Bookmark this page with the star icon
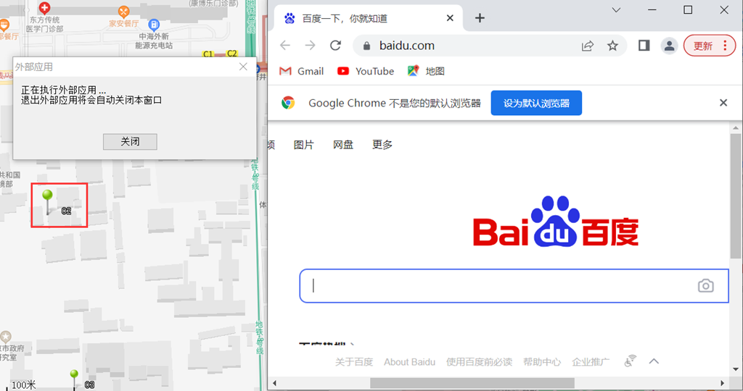Screen dimensions: 743x391 612,46
